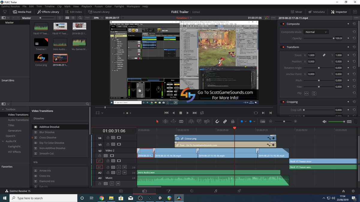Switch Media Pool to thumbnail view
The image size is (360, 202).
click(x=67, y=18)
